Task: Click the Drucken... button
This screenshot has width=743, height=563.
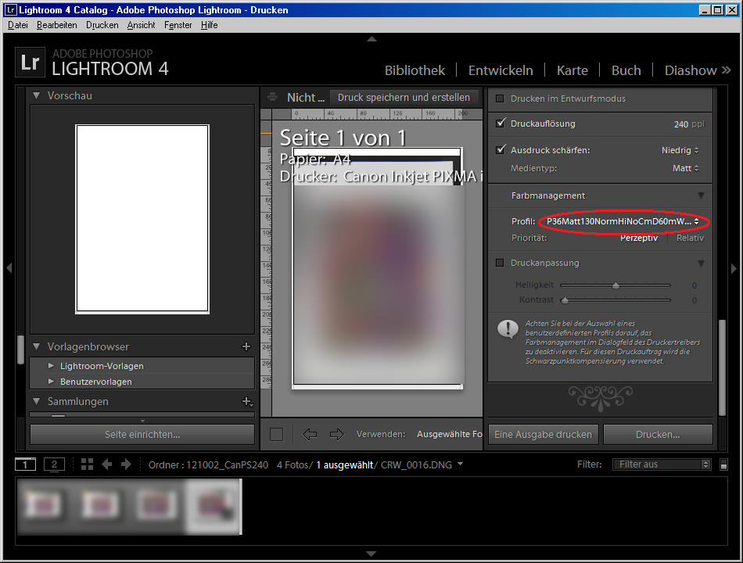Action: 658,434
